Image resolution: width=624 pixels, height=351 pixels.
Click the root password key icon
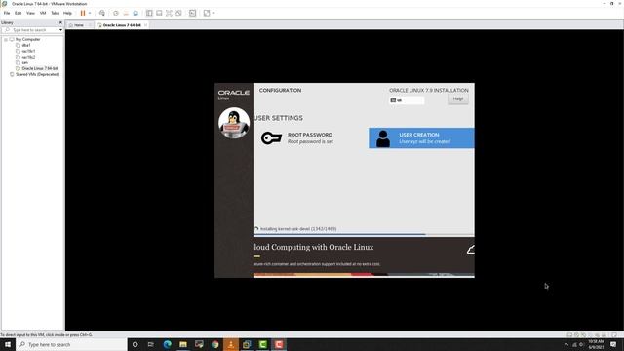pyautogui.click(x=271, y=138)
